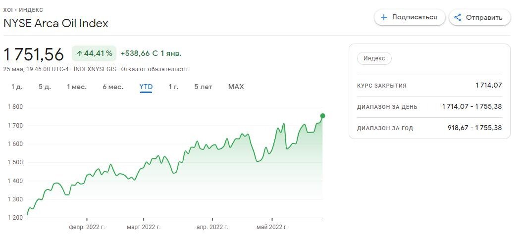
Task: Click the апр. 2022 г. axis label
Action: (212, 228)
